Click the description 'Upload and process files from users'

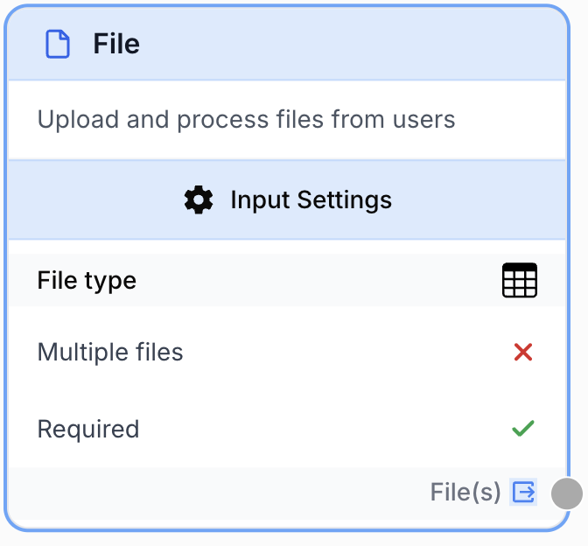click(x=247, y=120)
